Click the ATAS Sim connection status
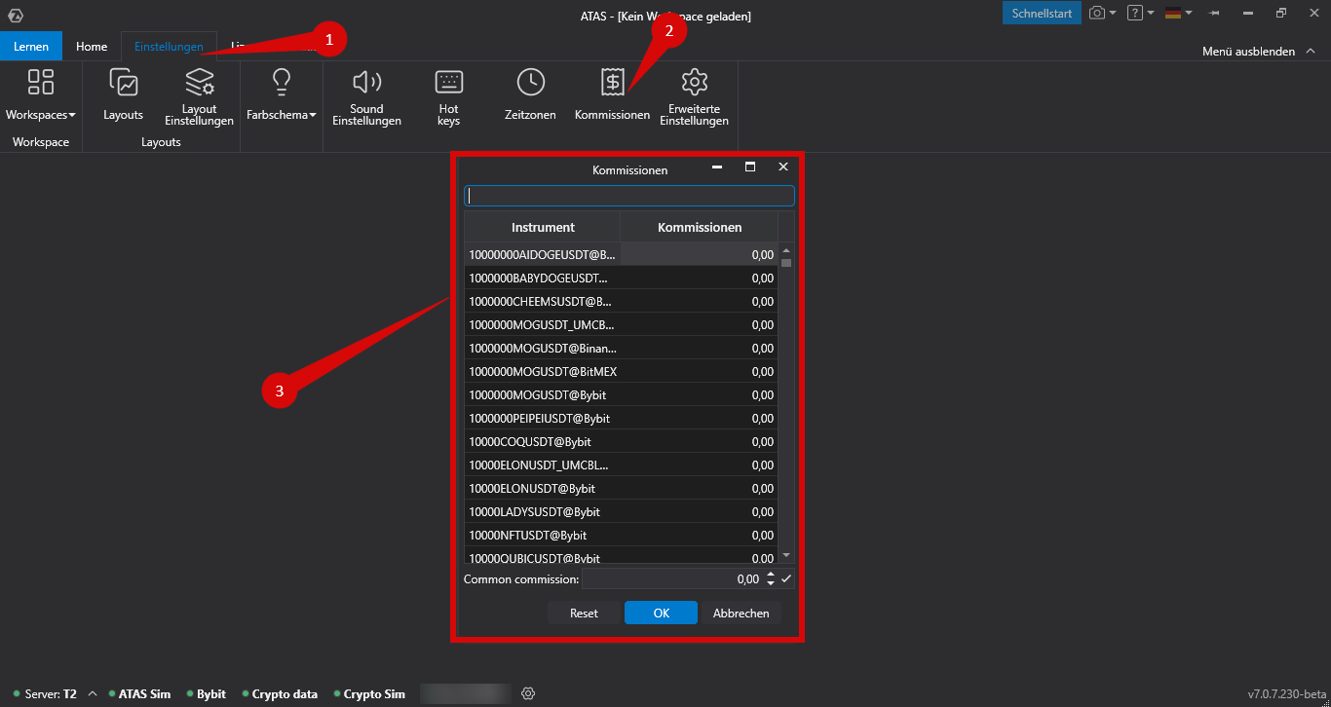Image resolution: width=1331 pixels, height=707 pixels. tap(139, 694)
